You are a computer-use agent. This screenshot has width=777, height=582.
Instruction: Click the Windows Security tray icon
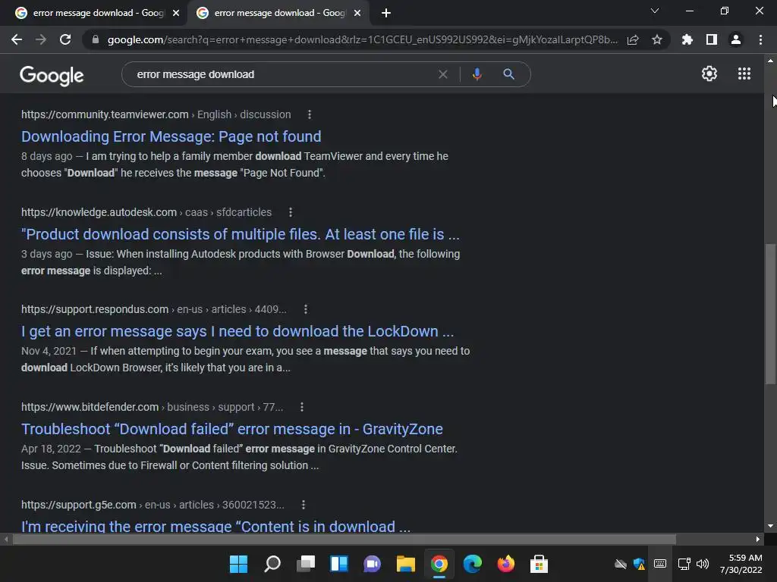tap(639, 564)
